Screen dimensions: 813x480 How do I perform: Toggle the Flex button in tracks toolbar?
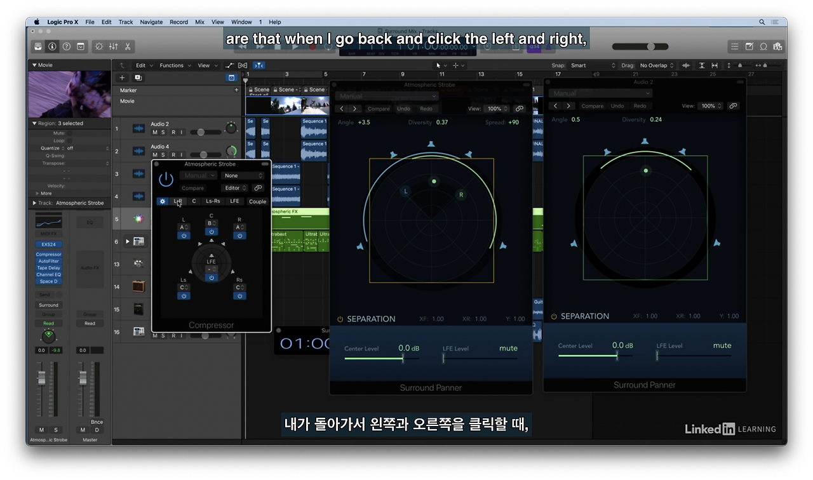(x=243, y=65)
